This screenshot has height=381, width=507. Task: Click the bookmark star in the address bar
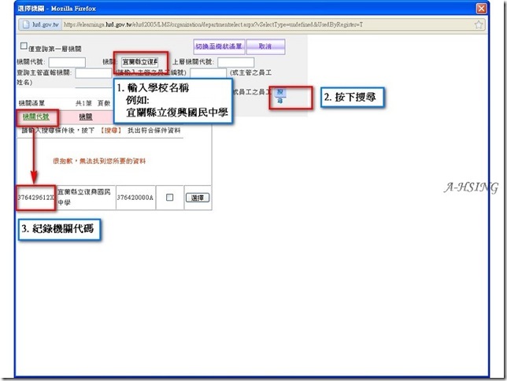[x=478, y=24]
